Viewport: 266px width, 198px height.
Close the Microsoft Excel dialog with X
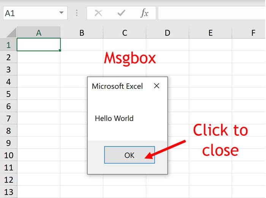pyautogui.click(x=157, y=86)
